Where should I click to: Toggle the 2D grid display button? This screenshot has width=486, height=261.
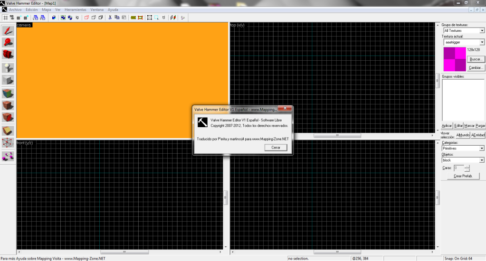pos(5,18)
